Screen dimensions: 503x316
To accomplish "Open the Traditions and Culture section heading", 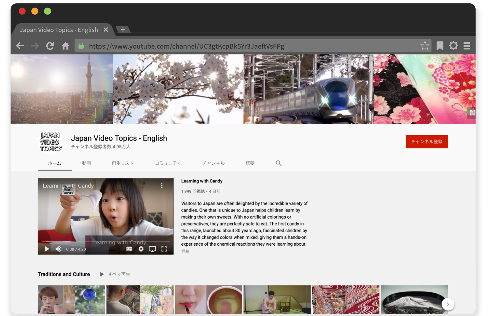I will (x=64, y=274).
